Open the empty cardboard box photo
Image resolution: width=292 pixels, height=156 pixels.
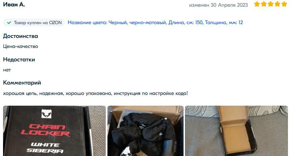pos(236,131)
